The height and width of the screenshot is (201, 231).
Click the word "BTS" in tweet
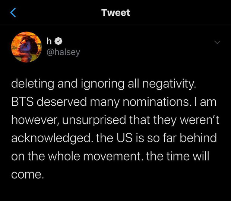pos(22,102)
